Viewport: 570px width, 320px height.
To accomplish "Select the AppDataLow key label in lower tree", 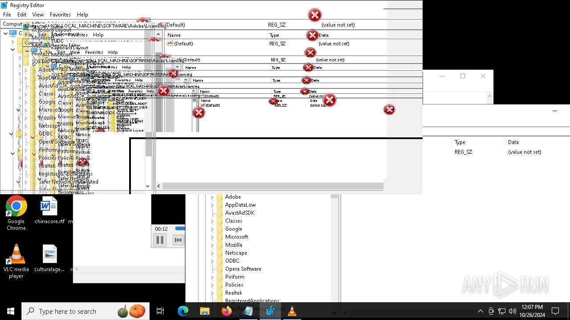I will (240, 205).
